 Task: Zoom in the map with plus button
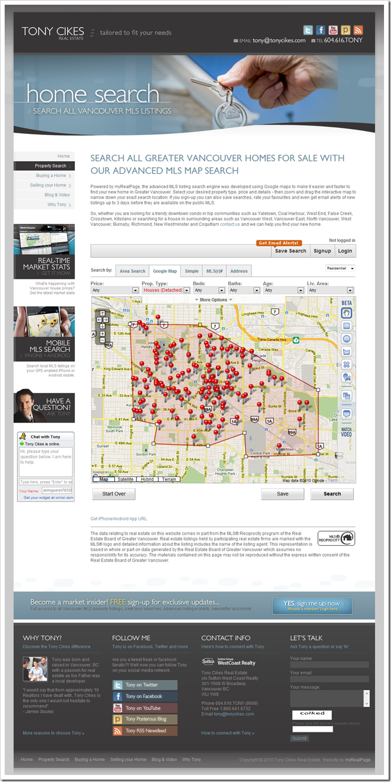(x=102, y=333)
